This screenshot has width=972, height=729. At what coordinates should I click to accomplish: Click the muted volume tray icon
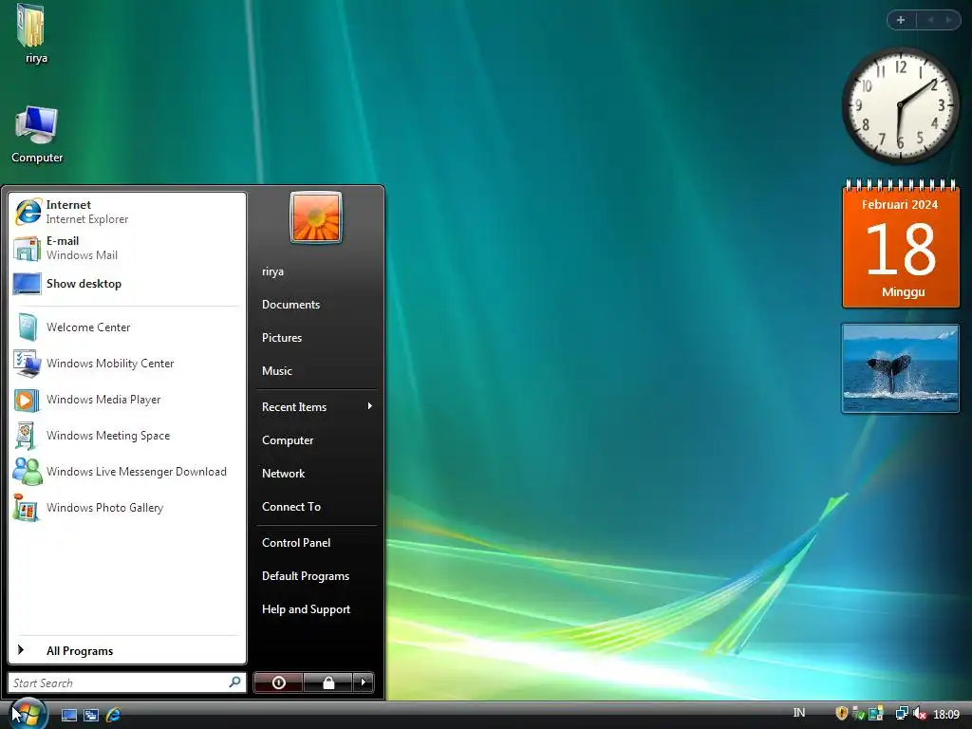pyautogui.click(x=919, y=714)
